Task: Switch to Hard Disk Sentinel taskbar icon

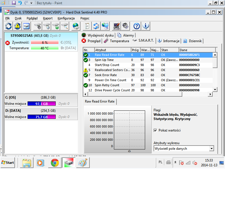Action: [69, 163]
